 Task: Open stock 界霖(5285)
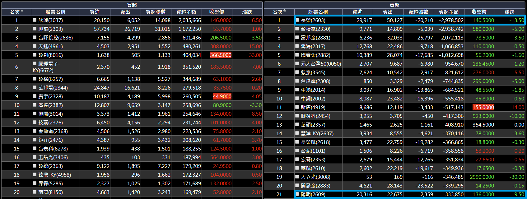click(x=50, y=183)
